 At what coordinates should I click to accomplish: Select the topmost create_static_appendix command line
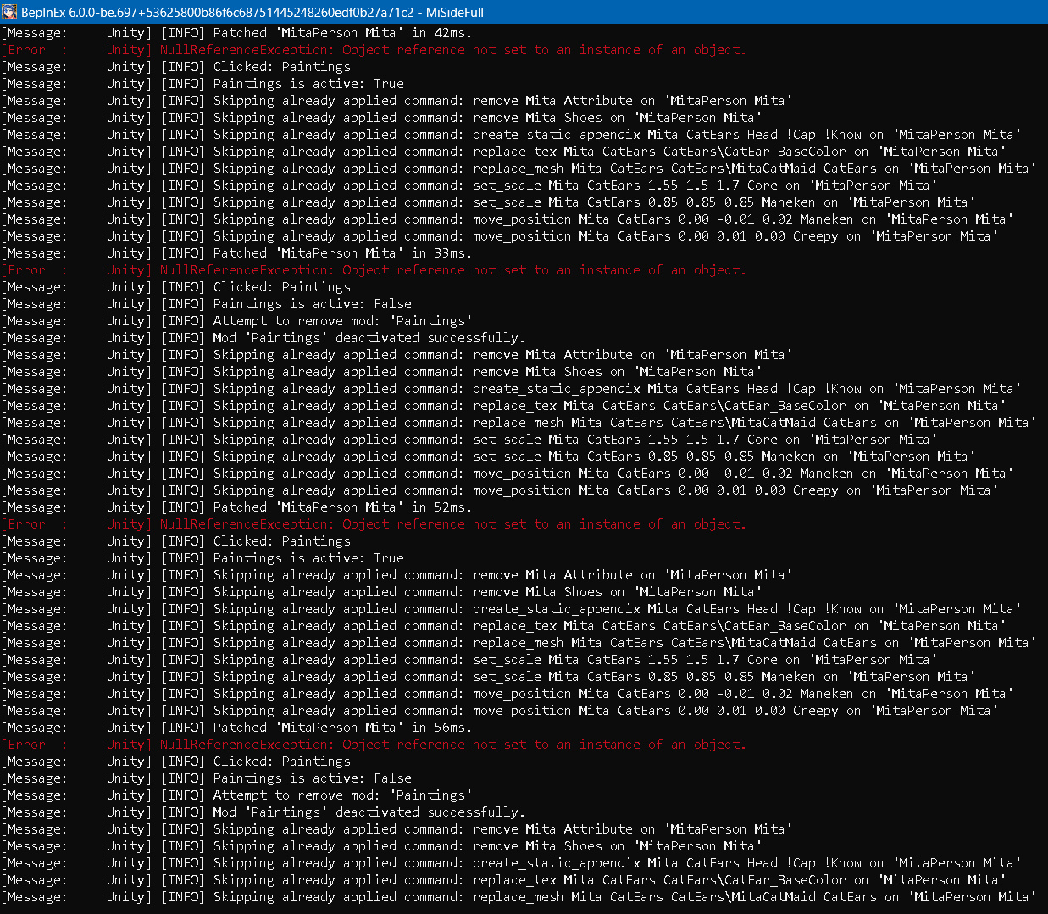click(616, 135)
